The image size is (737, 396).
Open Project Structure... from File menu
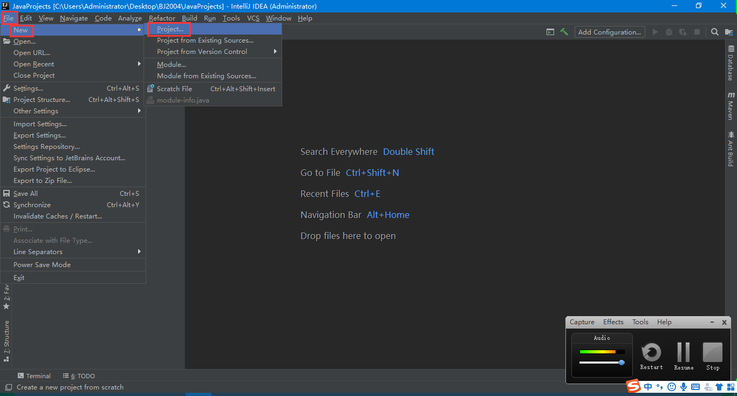pyautogui.click(x=73, y=100)
